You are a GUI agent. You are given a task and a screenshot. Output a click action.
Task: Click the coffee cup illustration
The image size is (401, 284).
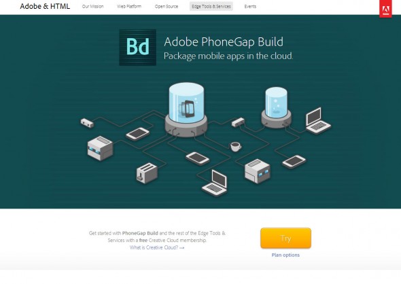(236, 147)
